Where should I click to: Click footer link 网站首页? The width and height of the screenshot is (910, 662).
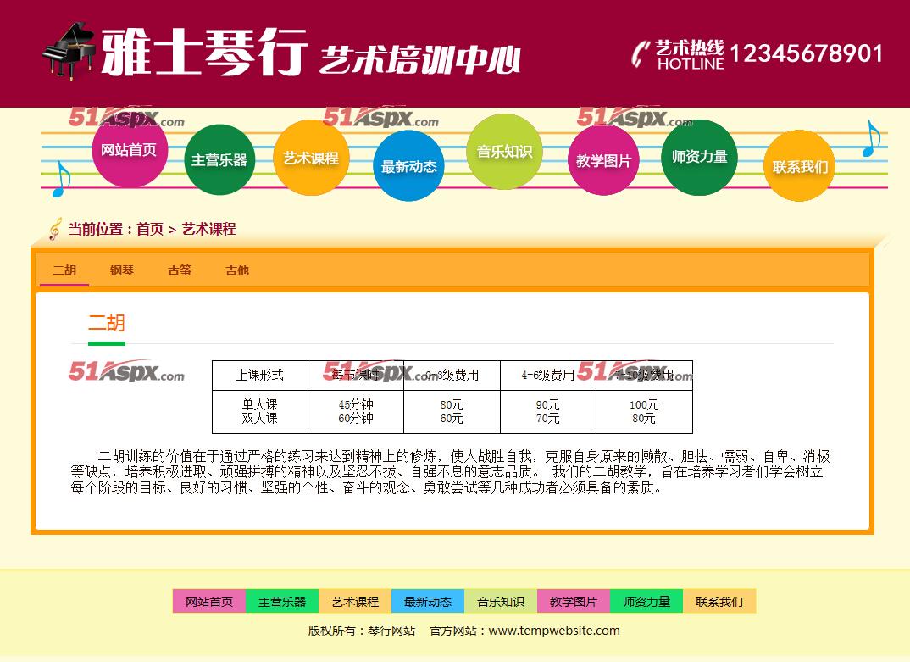[209, 602]
